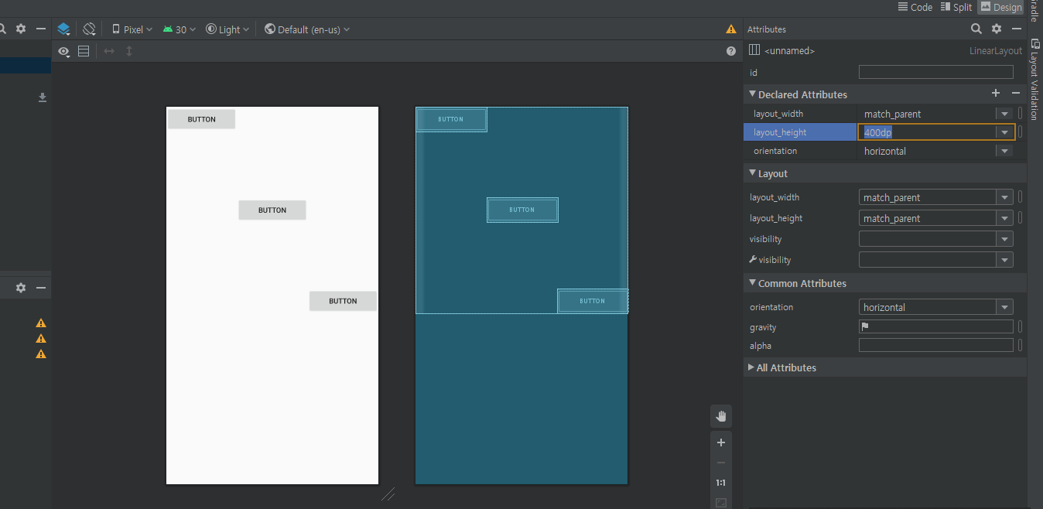
Task: Click the LinearLayout icon beside unnamed
Action: click(754, 50)
